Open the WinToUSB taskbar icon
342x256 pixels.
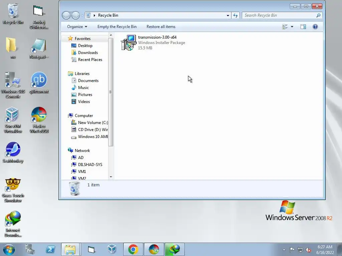coord(154,249)
